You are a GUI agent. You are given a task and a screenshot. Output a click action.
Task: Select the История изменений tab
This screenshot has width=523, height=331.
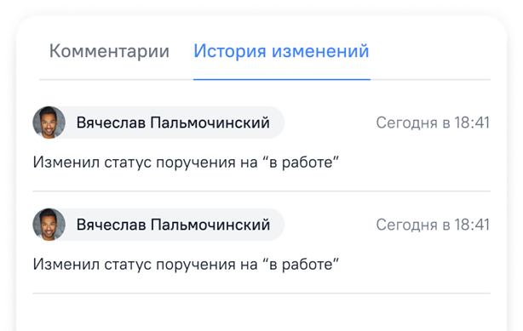(x=281, y=51)
